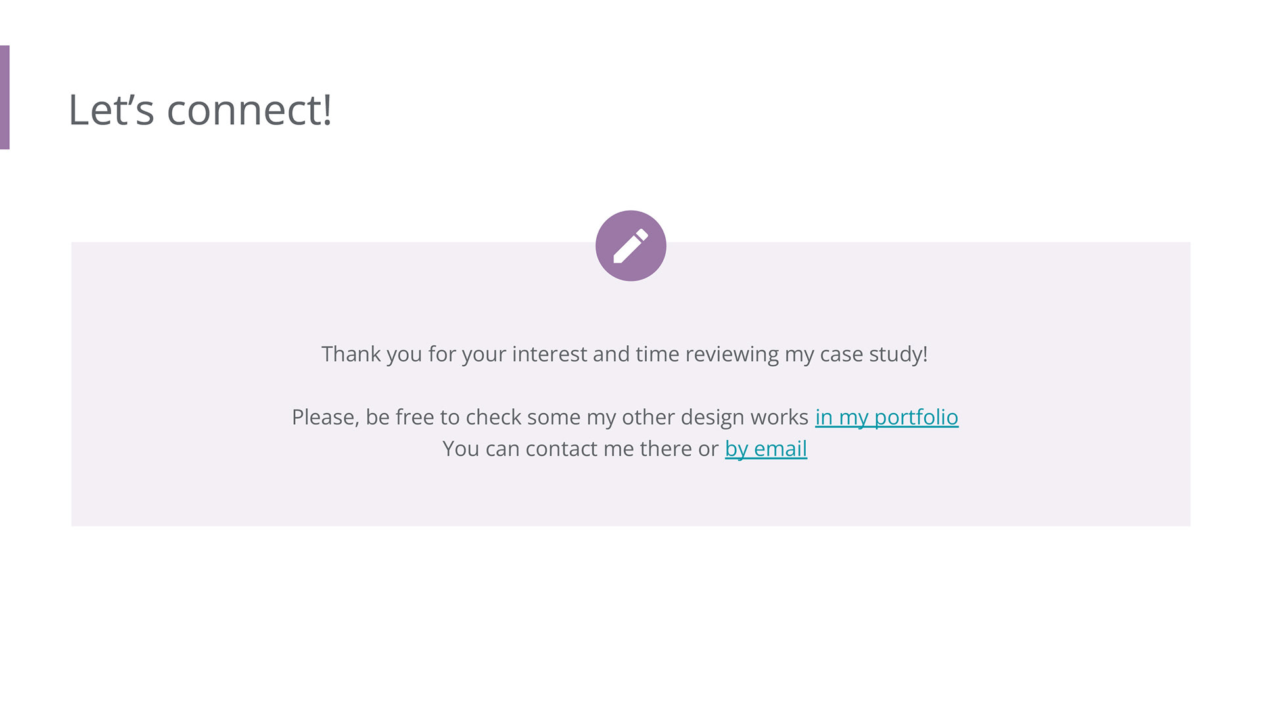Click the white pencil edit icon
Image resolution: width=1262 pixels, height=710 pixels.
coord(630,246)
